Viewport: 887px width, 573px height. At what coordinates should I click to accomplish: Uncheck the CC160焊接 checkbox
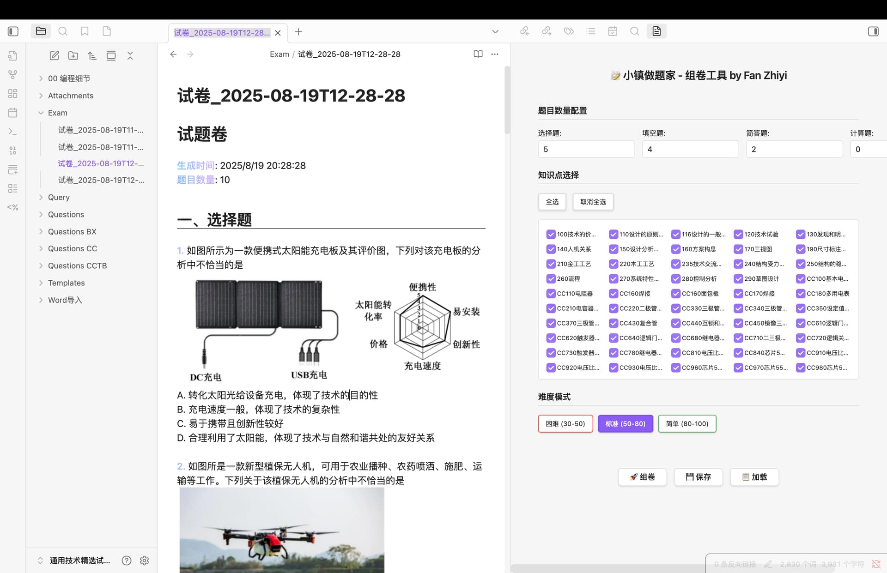pos(614,294)
